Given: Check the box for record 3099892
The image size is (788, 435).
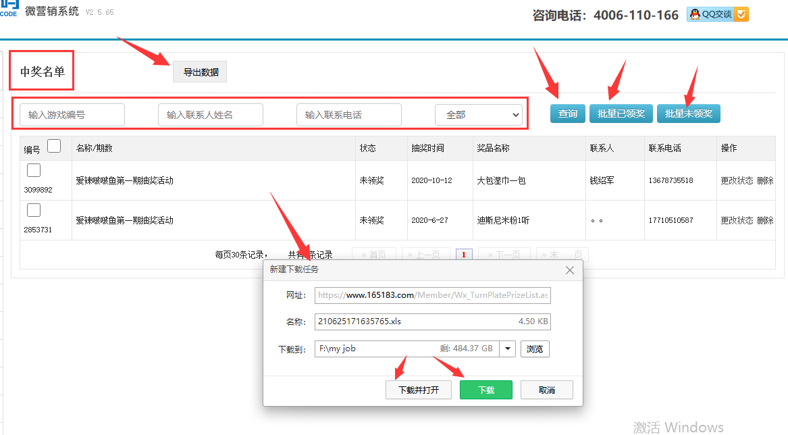Looking at the screenshot, I should [x=34, y=170].
